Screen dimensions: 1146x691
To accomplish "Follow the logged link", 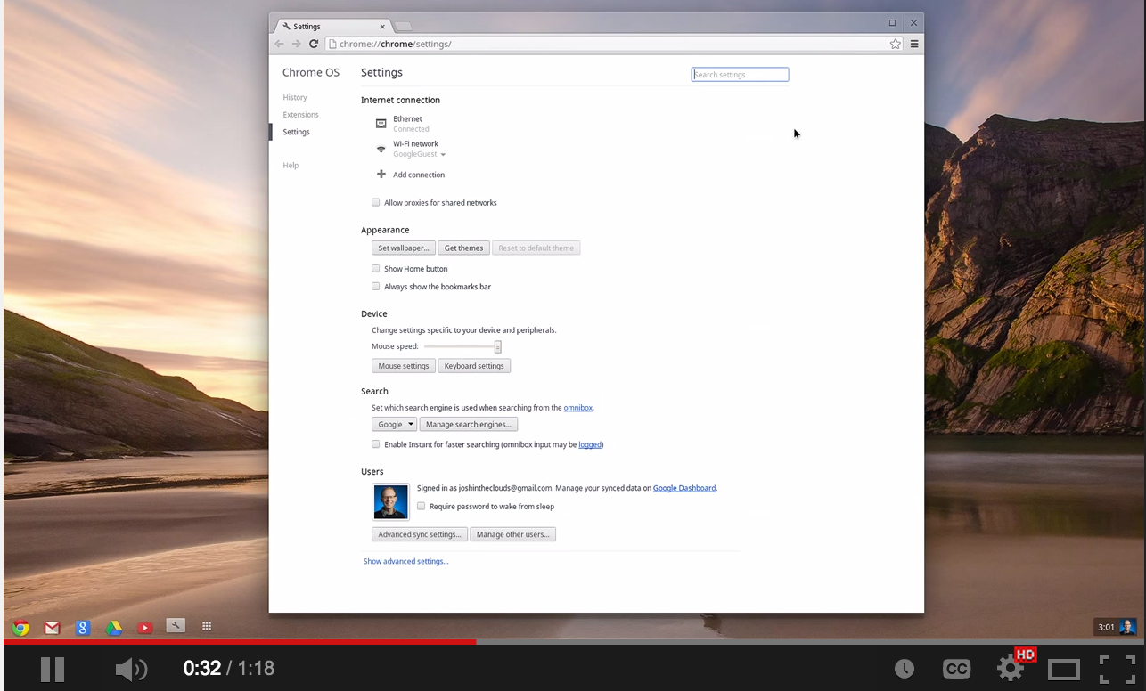I will (590, 444).
